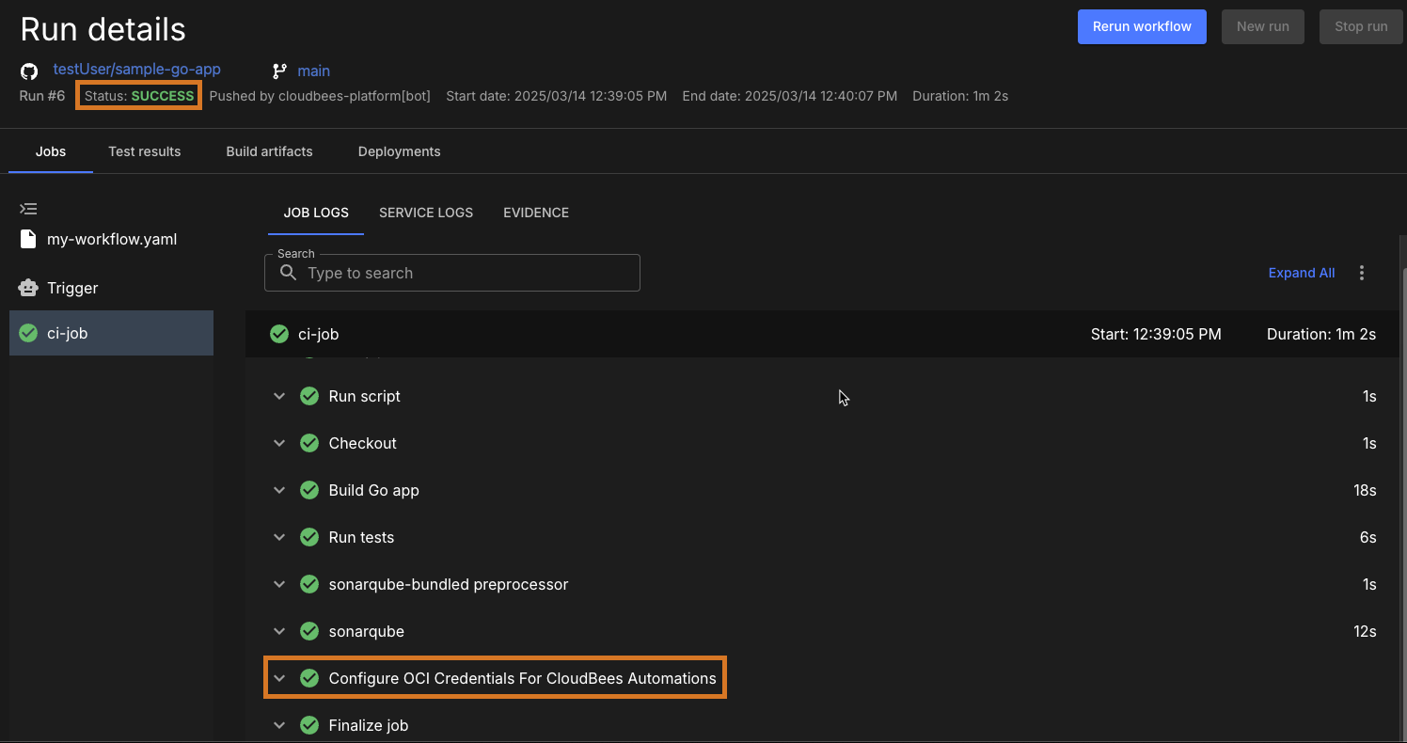
Task: Select the SERVICE LOGS tab
Action: (x=425, y=213)
